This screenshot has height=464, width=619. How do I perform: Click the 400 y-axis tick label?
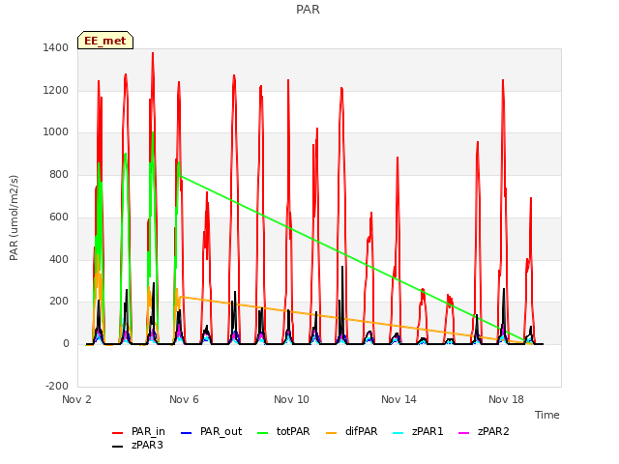pos(59,260)
